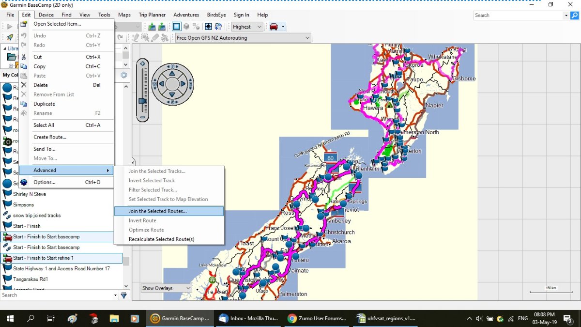Open the detail level dropdown showing Highest
Image resolution: width=581 pixels, height=327 pixels.
247,27
